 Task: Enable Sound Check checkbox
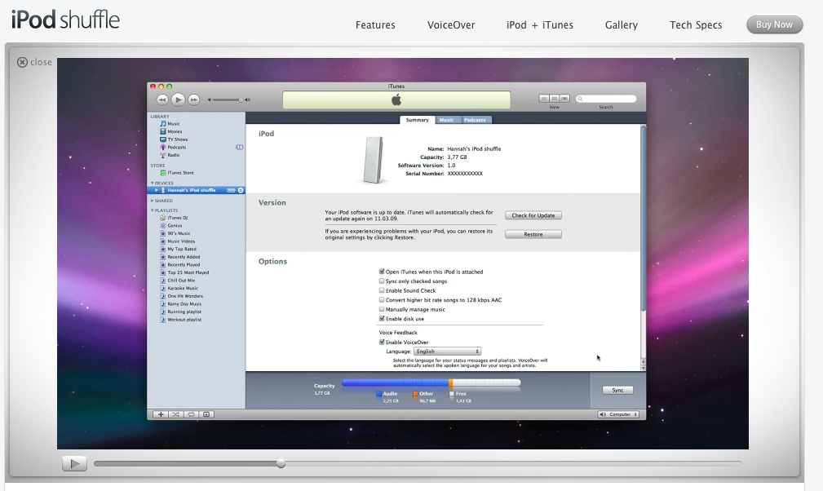tap(382, 290)
